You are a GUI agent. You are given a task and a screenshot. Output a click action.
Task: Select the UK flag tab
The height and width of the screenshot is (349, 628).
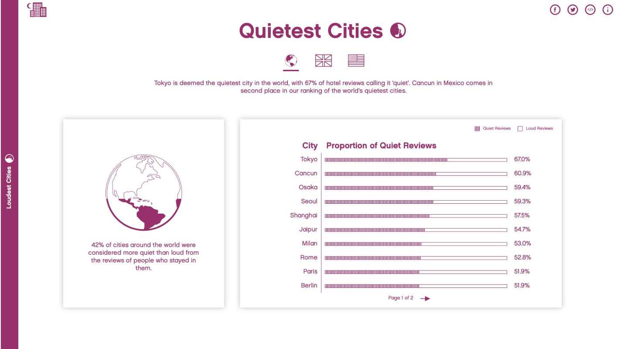tap(324, 61)
